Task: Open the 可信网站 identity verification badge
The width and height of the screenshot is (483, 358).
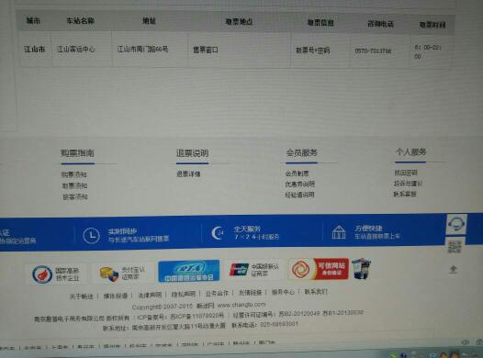Action: pos(319,269)
